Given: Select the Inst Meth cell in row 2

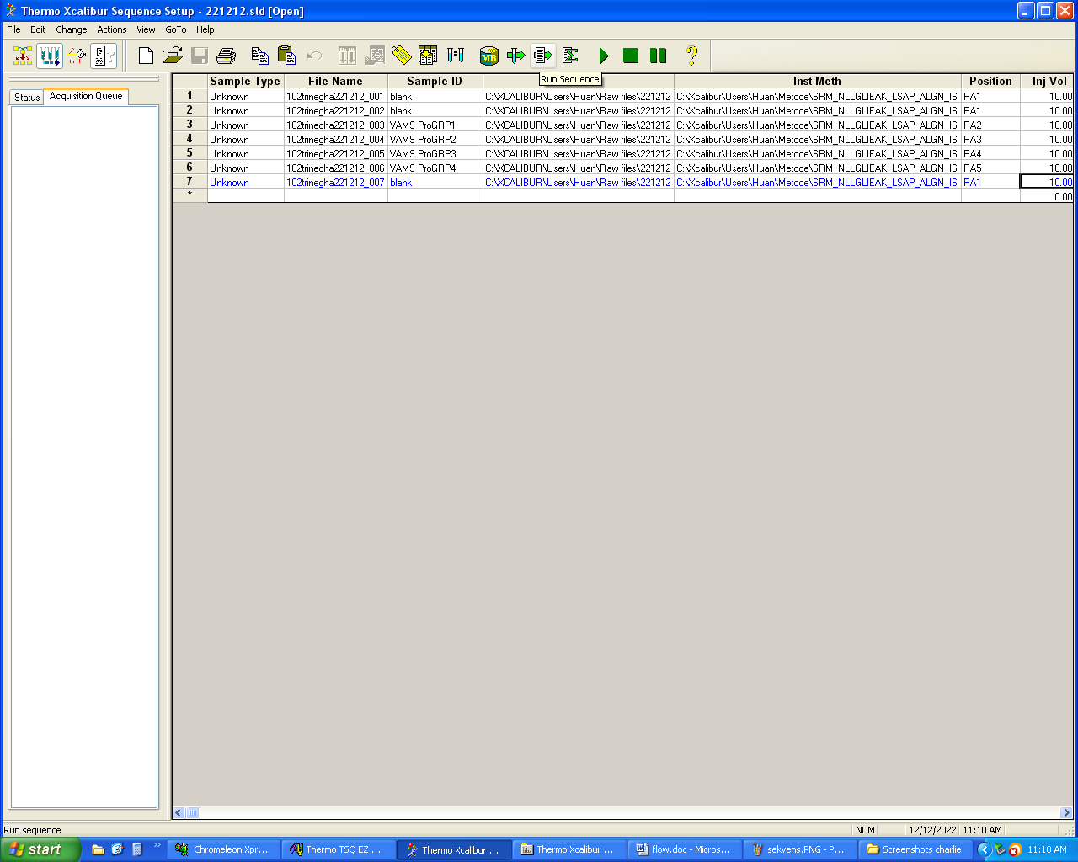Looking at the screenshot, I should tap(817, 111).
